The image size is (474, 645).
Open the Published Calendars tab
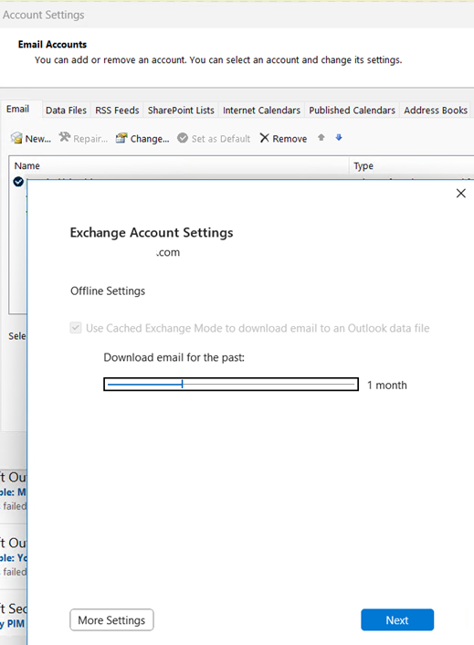coord(352,111)
